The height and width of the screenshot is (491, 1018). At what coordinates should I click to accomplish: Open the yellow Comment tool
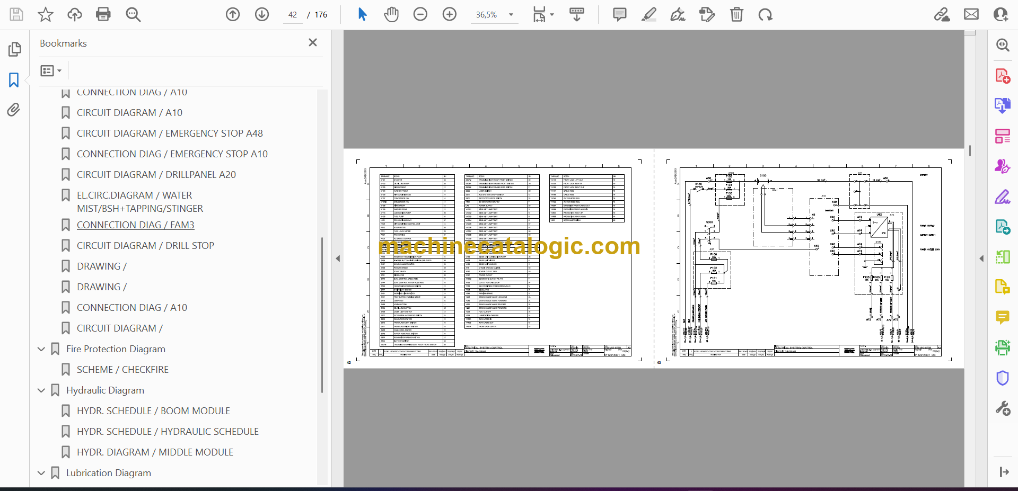point(1003,317)
